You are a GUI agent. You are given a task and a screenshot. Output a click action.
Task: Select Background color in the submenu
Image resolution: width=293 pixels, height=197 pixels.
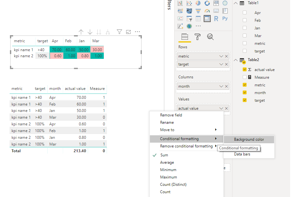(x=249, y=139)
